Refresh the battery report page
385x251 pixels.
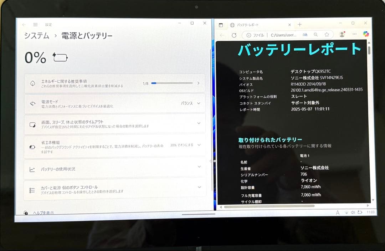coord(234,34)
